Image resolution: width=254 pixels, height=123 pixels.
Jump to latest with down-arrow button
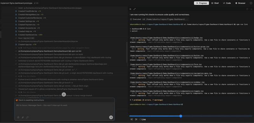pos(64,94)
